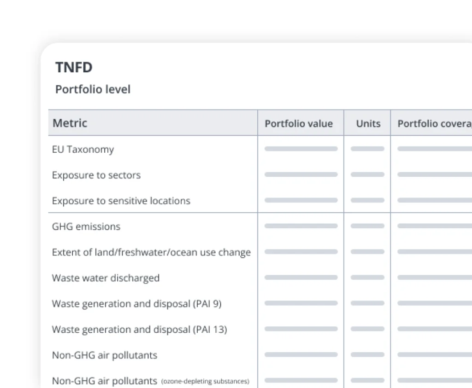
Task: Open the EU Taxonomy metric row
Action: point(83,149)
